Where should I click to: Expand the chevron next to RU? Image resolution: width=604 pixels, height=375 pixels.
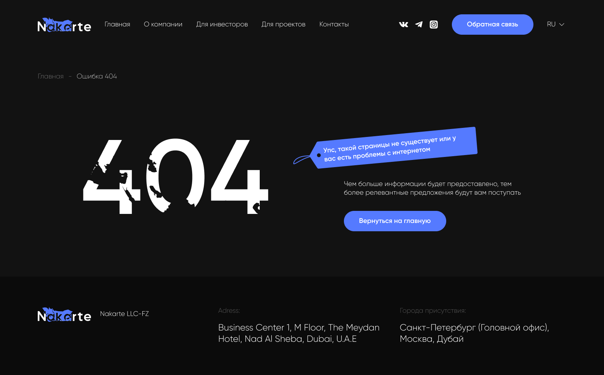click(x=562, y=25)
